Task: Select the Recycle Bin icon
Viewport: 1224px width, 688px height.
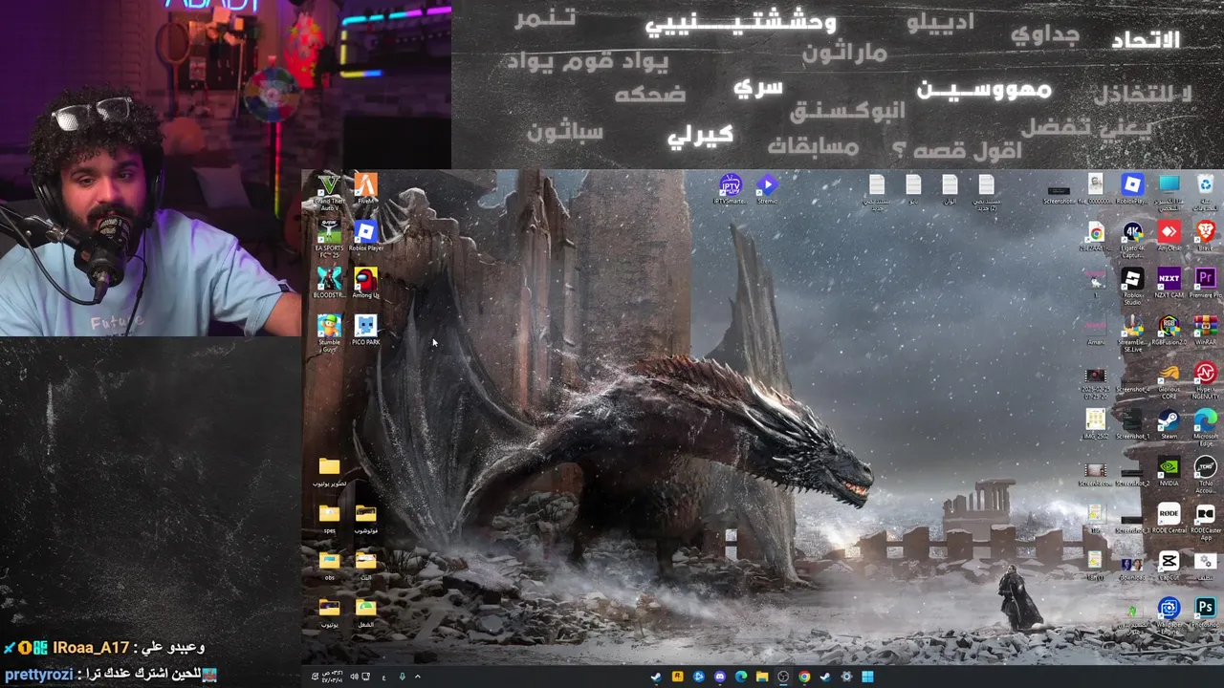Action: tap(1205, 191)
